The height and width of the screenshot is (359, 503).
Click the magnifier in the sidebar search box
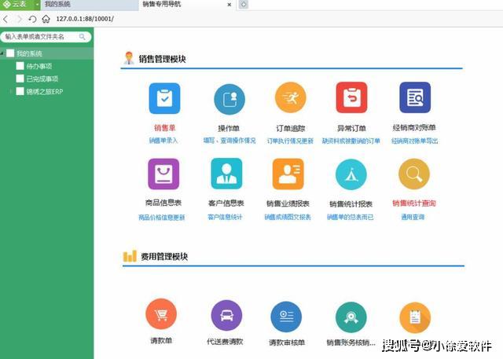coord(83,37)
